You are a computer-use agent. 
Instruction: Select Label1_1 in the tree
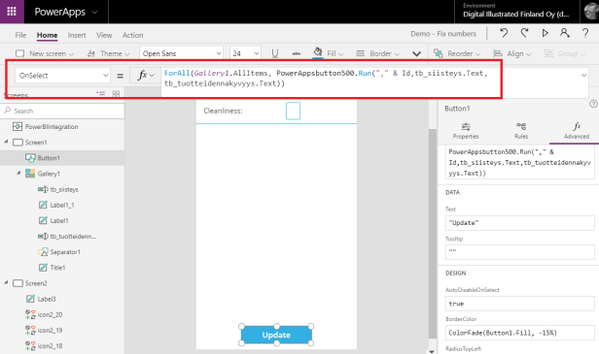point(62,205)
